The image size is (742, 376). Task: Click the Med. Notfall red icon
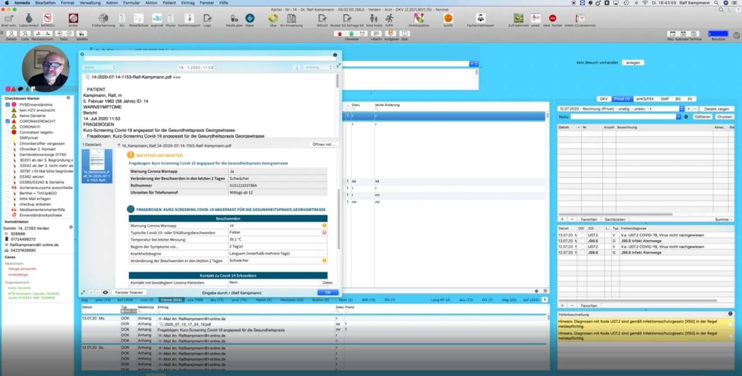click(553, 19)
